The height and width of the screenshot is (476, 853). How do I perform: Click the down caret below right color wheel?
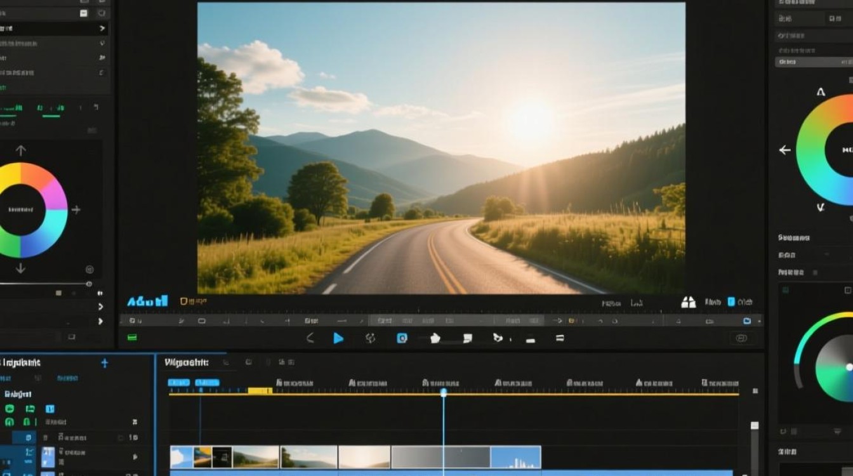point(821,207)
